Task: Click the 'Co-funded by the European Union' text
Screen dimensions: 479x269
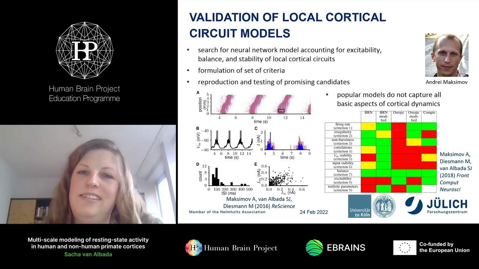Action: pos(444,247)
